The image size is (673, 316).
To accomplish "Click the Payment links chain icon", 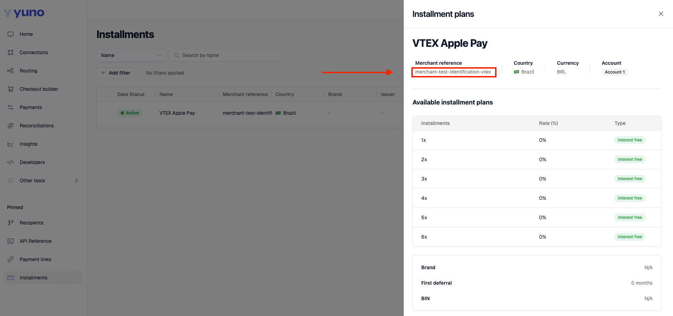I will coord(11,259).
